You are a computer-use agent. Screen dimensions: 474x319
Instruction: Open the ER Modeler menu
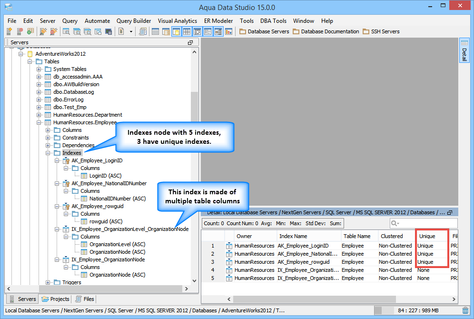pos(218,21)
